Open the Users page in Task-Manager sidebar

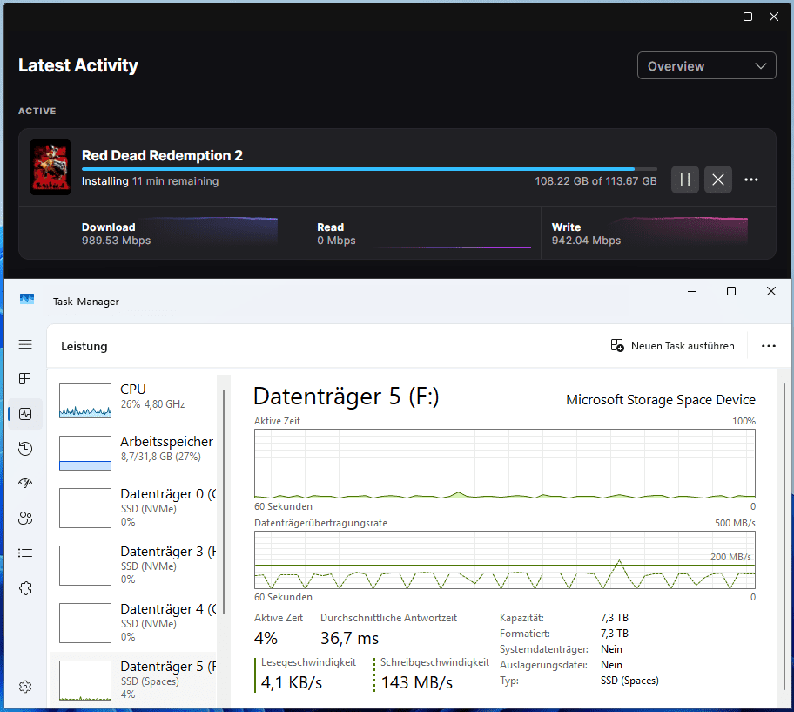tap(25, 518)
